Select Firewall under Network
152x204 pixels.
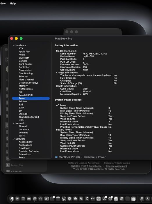[23, 126]
